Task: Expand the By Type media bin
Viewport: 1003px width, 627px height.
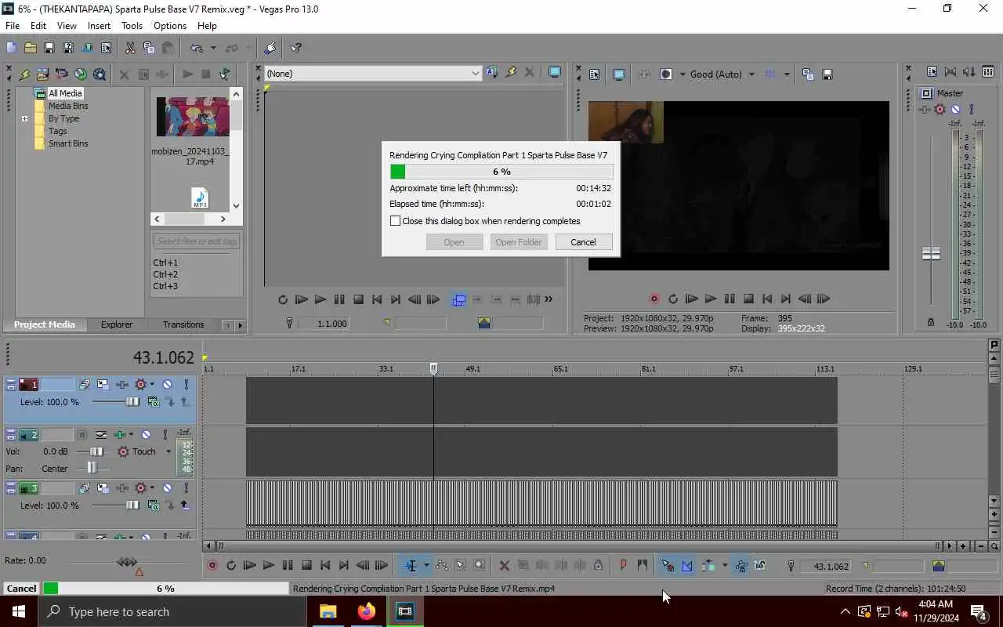Action: coord(24,119)
